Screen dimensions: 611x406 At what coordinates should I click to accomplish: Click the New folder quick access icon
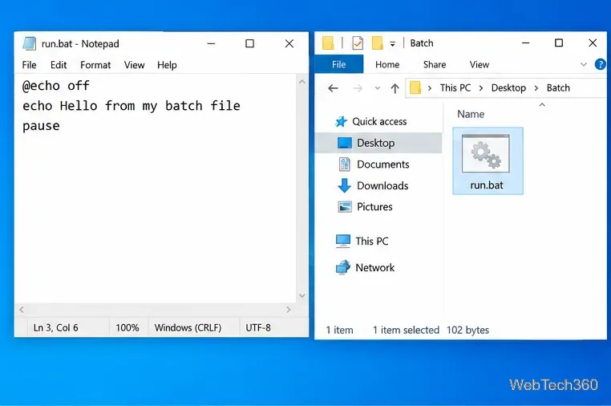377,43
